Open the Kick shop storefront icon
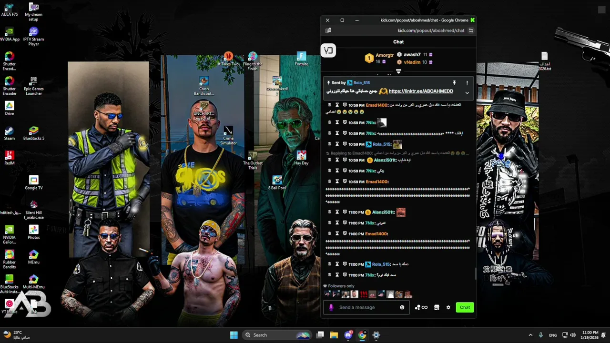 (437, 307)
